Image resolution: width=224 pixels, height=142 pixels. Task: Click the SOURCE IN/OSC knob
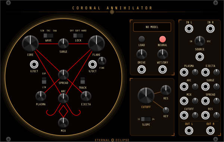200,41
